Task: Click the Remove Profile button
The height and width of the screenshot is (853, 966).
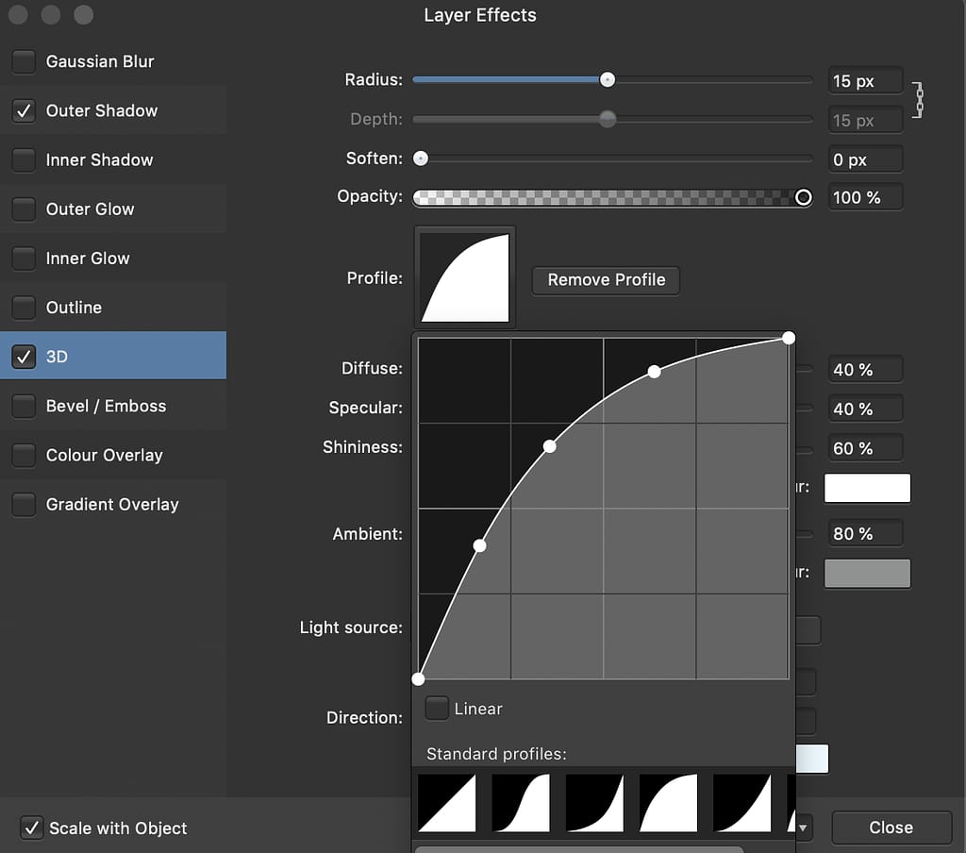Action: 606,280
